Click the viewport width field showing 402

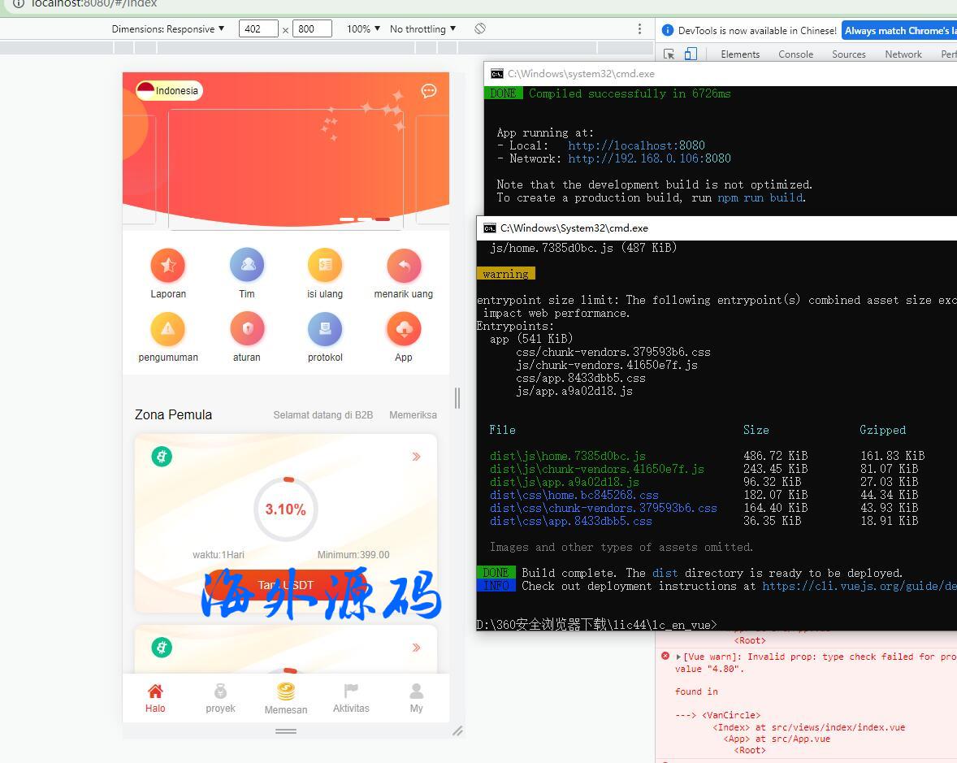point(258,29)
